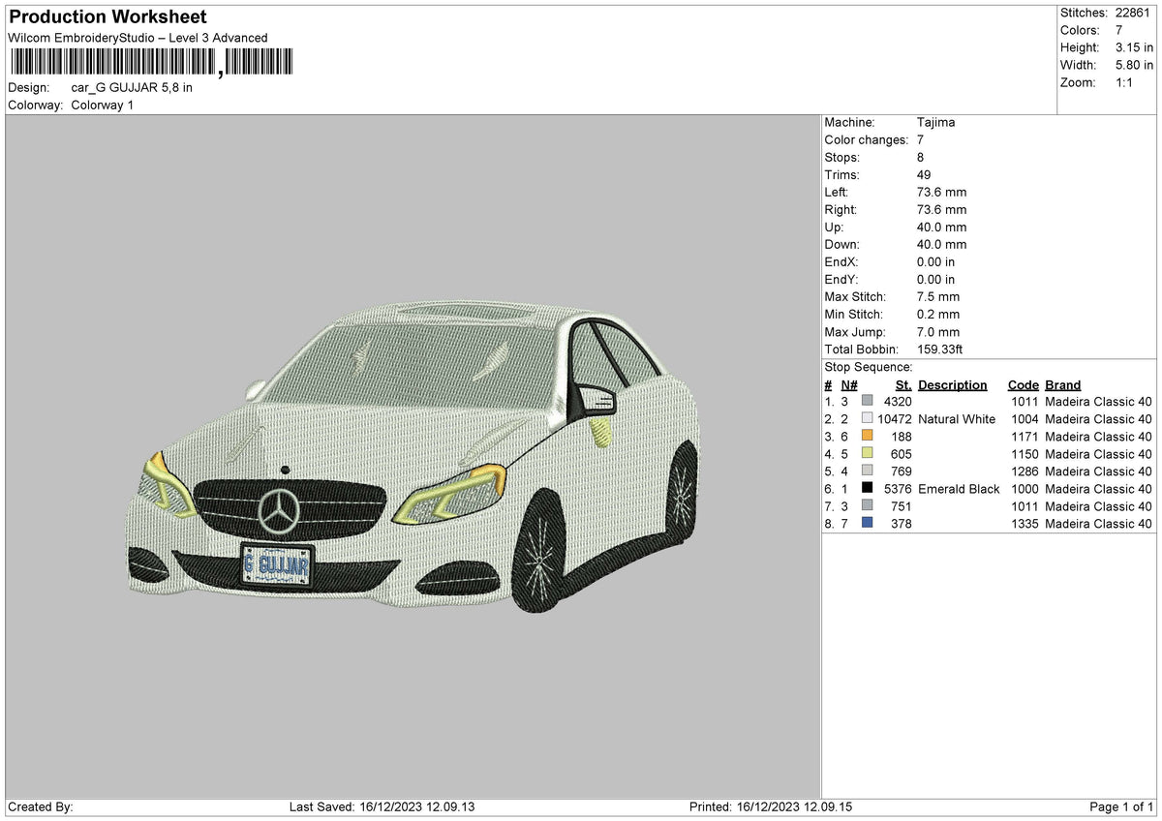This screenshot has height=821, width=1162.
Task: Click the Colorway 1 value
Action: click(x=102, y=106)
